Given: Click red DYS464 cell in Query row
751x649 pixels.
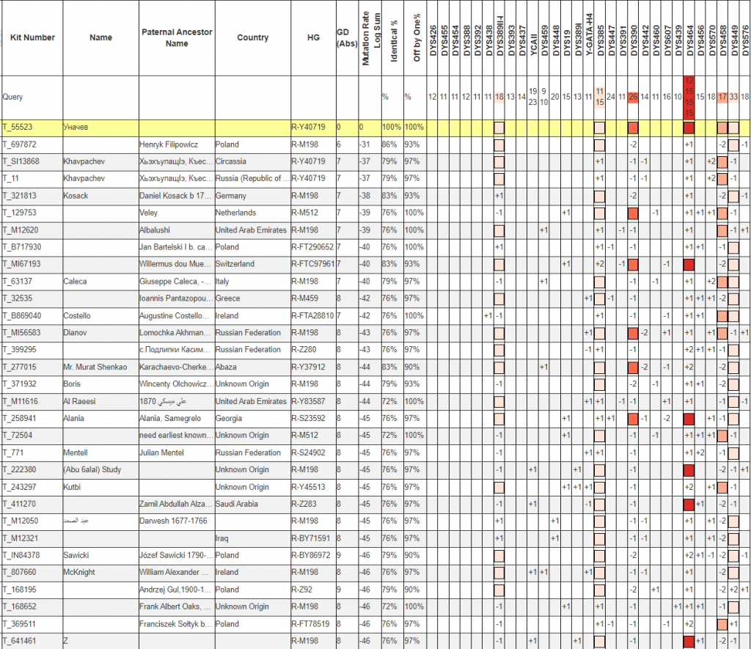Looking at the screenshot, I should (x=689, y=96).
